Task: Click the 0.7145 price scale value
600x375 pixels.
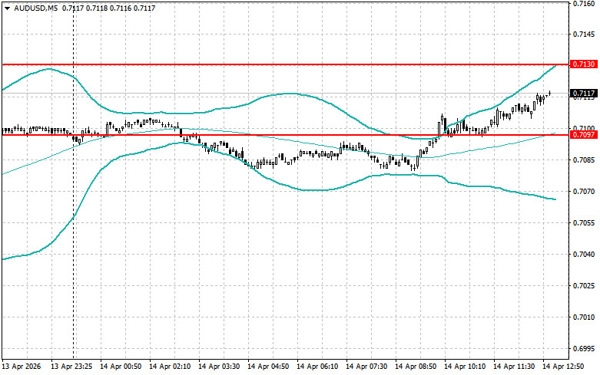Action: [584, 35]
